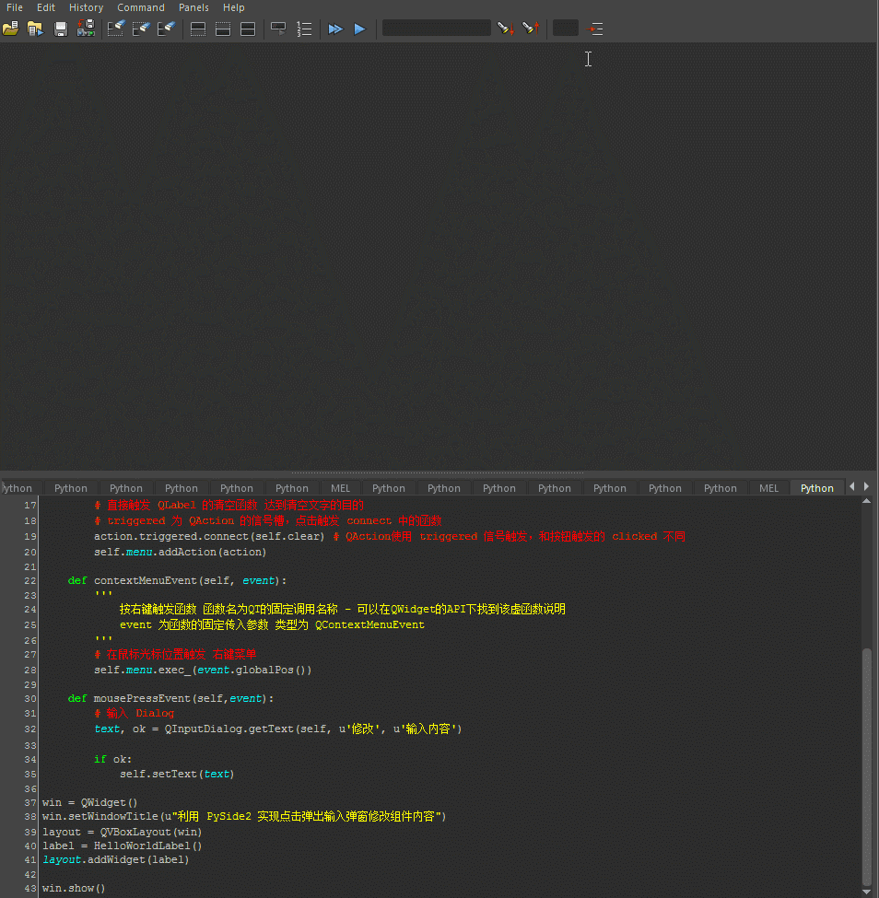Image resolution: width=879 pixels, height=898 pixels.
Task: Search downward using the flashlight-down icon
Action: click(505, 28)
